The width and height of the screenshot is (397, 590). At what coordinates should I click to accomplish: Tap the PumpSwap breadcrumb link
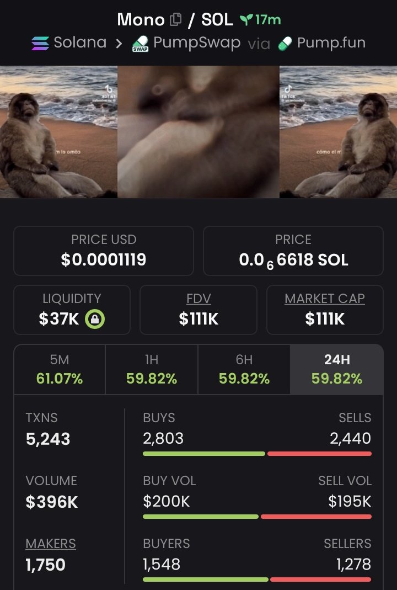tap(197, 43)
